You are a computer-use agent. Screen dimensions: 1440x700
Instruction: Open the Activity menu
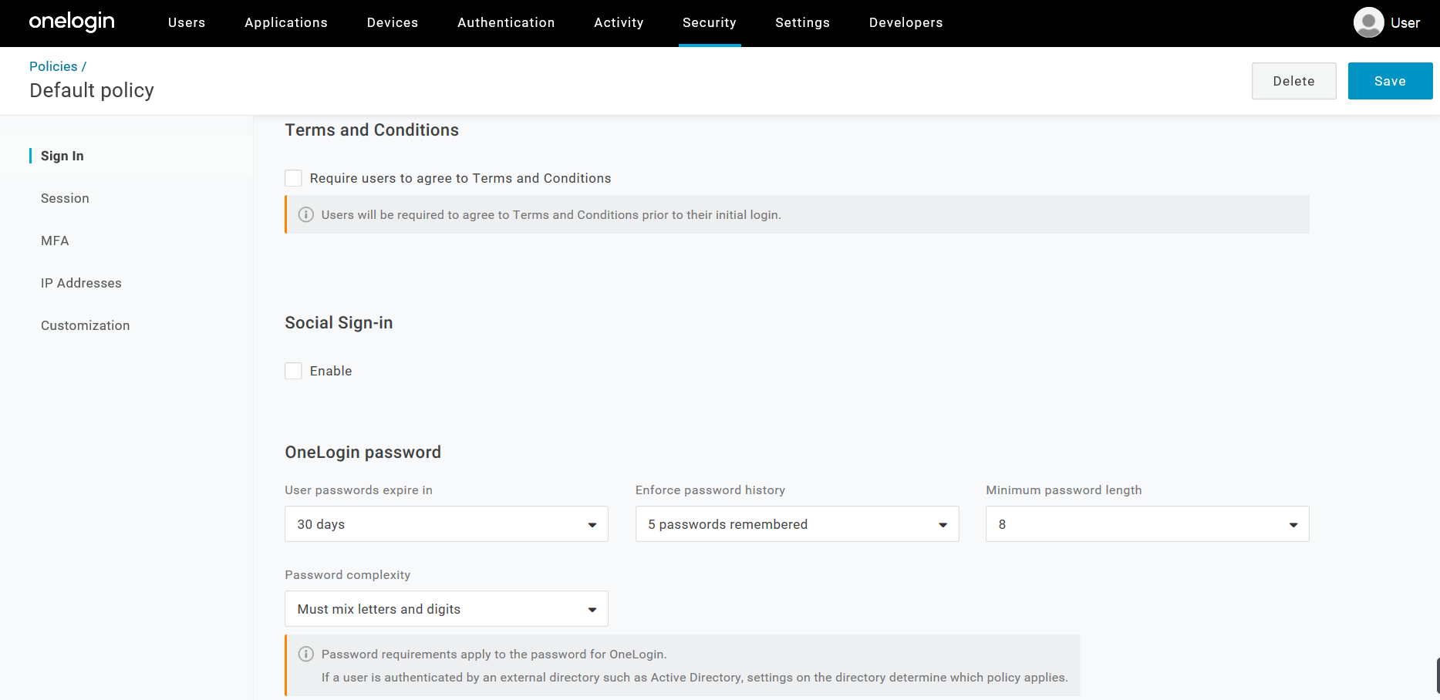pyautogui.click(x=619, y=22)
